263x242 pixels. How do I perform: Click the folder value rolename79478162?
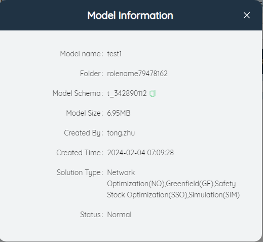point(137,74)
